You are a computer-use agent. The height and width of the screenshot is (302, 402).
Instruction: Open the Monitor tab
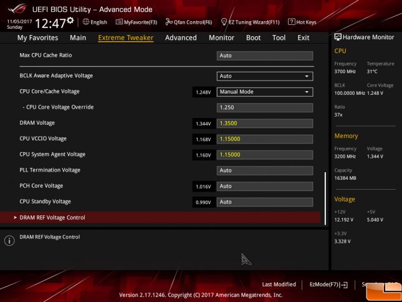pos(221,37)
